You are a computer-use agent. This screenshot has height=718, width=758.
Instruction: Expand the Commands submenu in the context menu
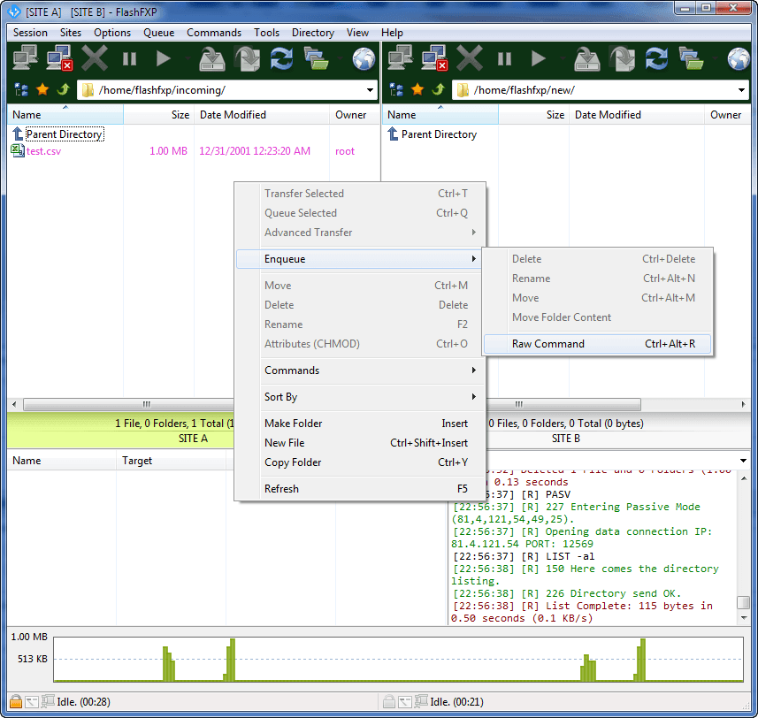click(360, 370)
